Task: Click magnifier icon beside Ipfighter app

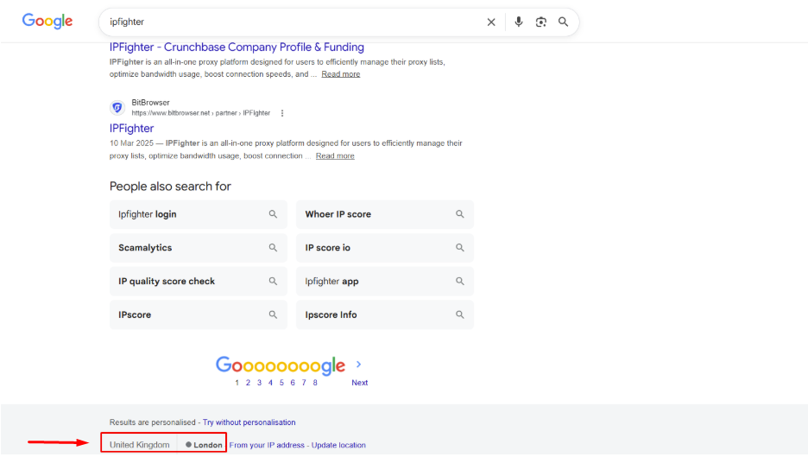Action: click(x=459, y=281)
